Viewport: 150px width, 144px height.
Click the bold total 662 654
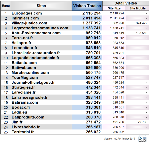[93, 63]
